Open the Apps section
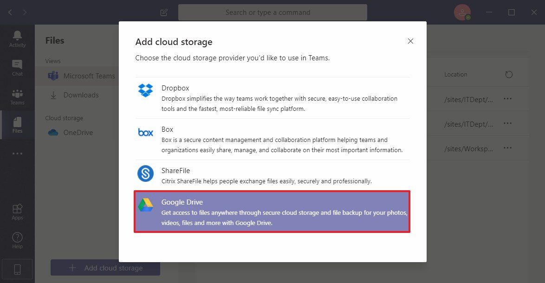The width and height of the screenshot is (545, 283). 17,210
